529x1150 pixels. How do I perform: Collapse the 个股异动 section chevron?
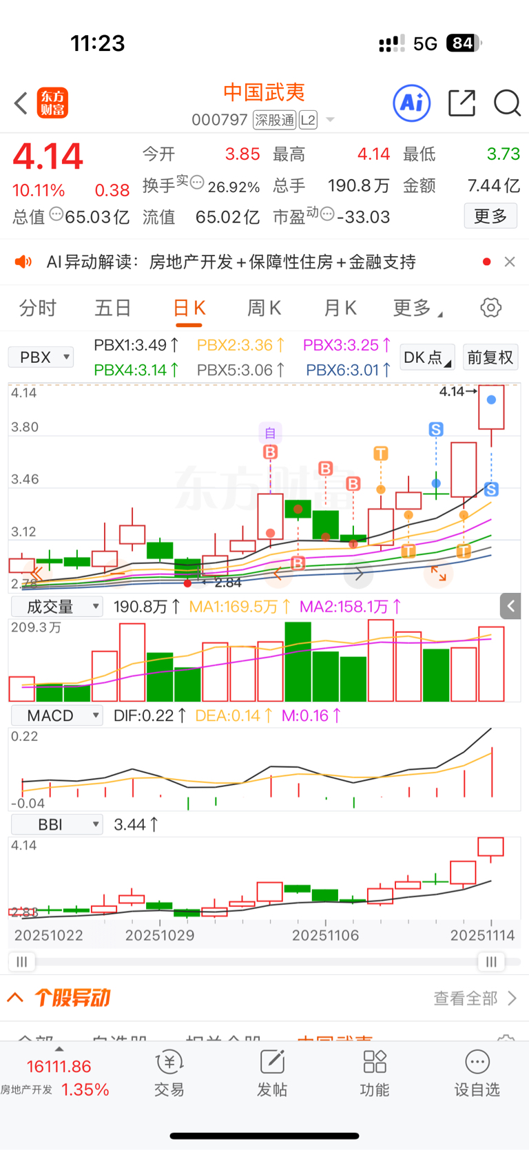(15, 997)
